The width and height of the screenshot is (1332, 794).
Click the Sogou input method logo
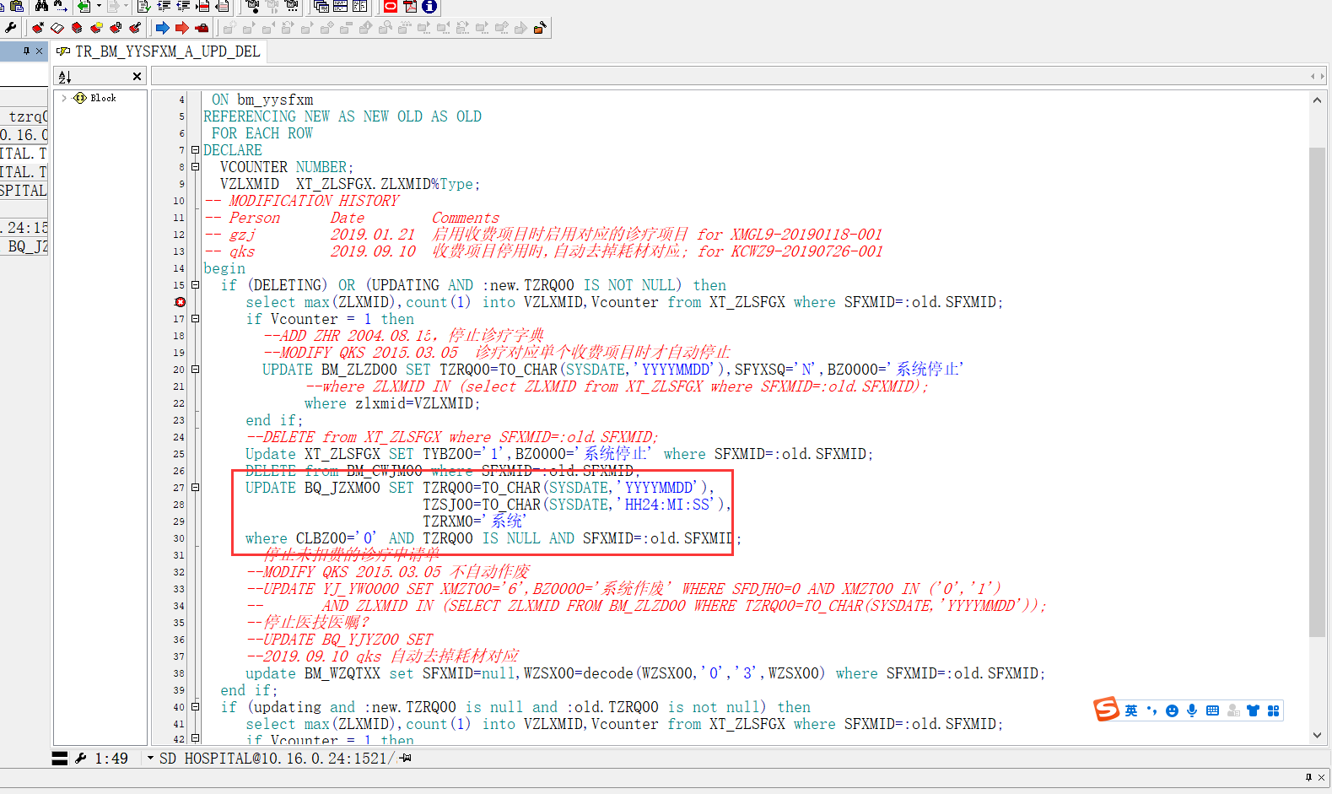(x=1106, y=710)
